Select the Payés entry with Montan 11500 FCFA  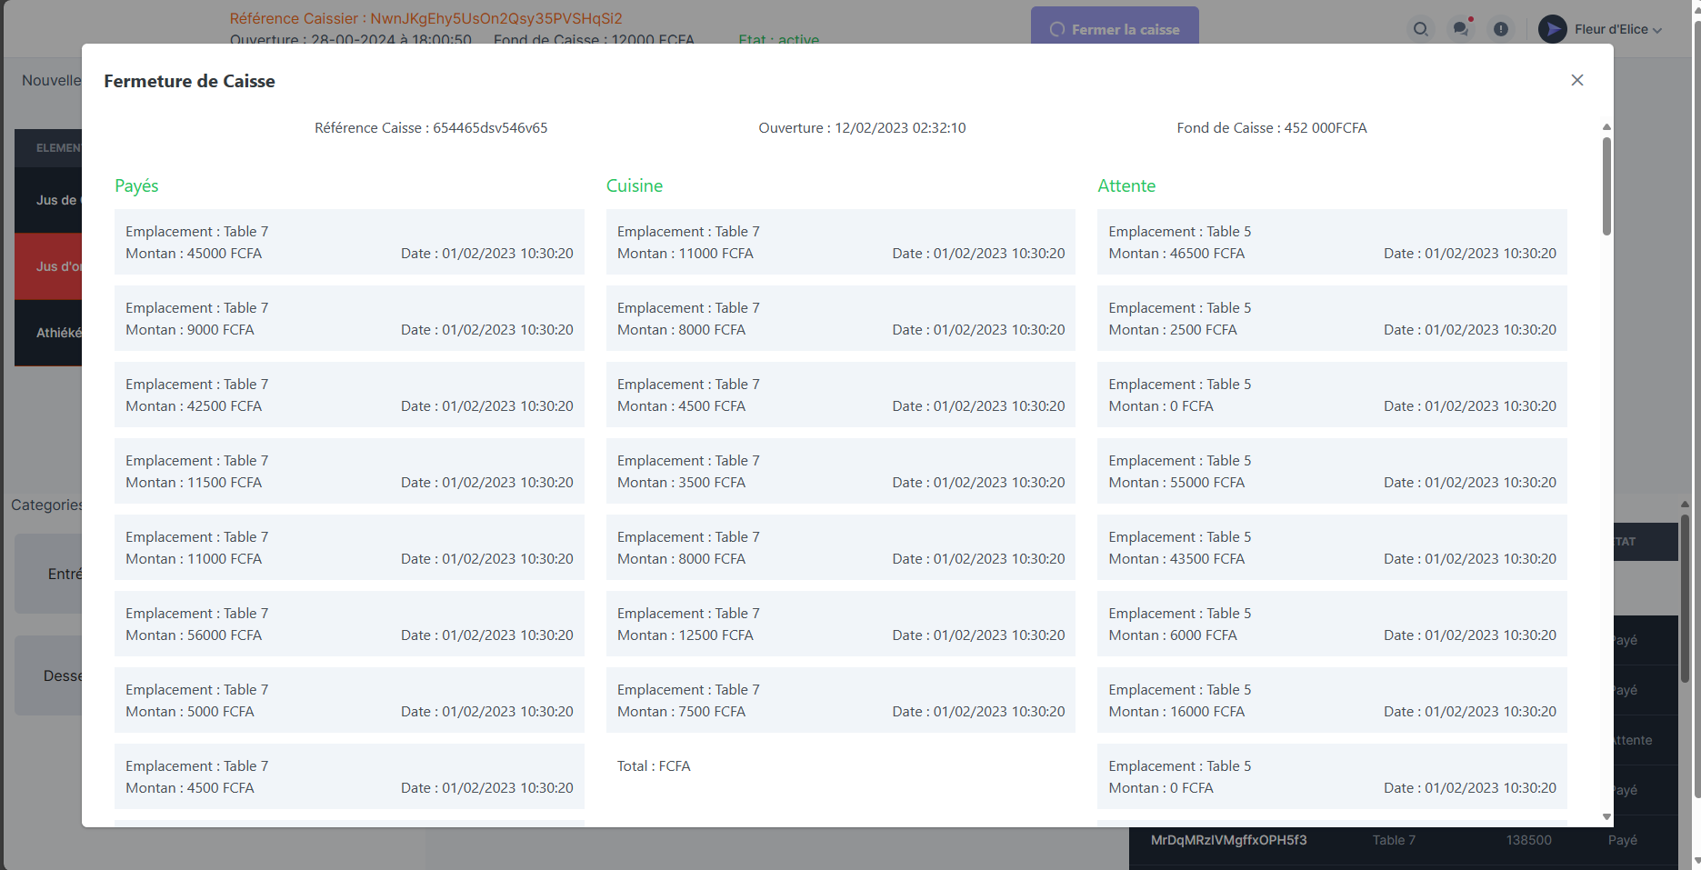pos(349,471)
